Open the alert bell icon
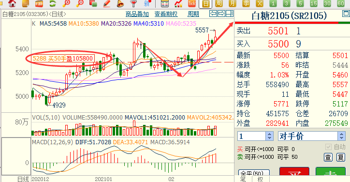Viewport: 350px width, 182px height. (120, 3)
